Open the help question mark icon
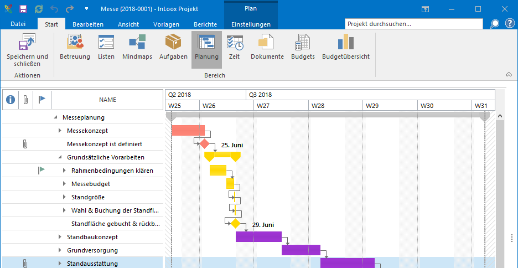The image size is (518, 268). tap(510, 23)
